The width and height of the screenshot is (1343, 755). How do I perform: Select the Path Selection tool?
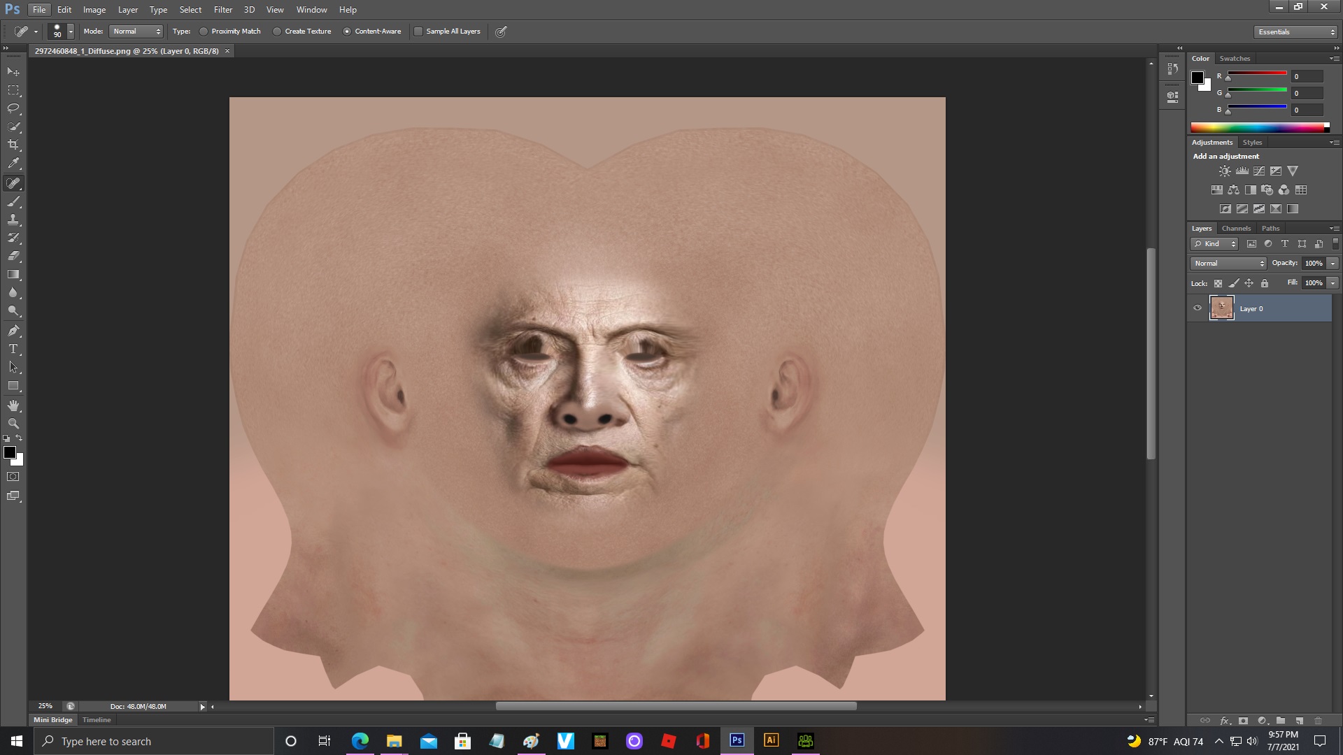click(x=13, y=367)
